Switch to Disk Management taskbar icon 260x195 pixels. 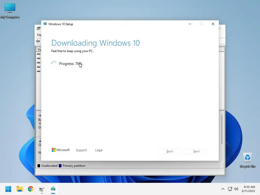coord(42,189)
